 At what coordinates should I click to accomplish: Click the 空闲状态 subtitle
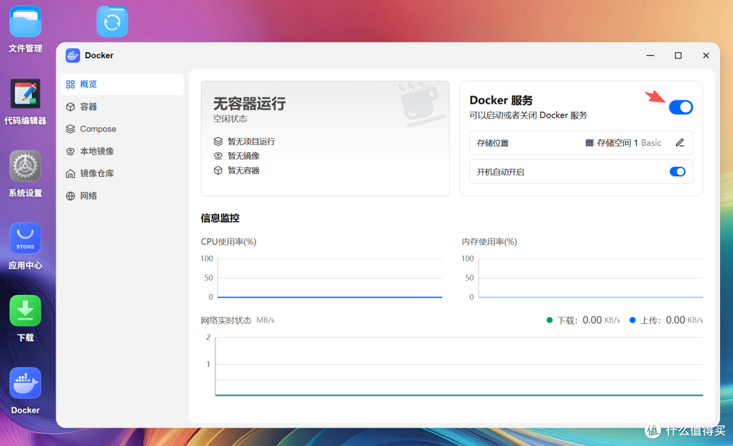(x=230, y=119)
